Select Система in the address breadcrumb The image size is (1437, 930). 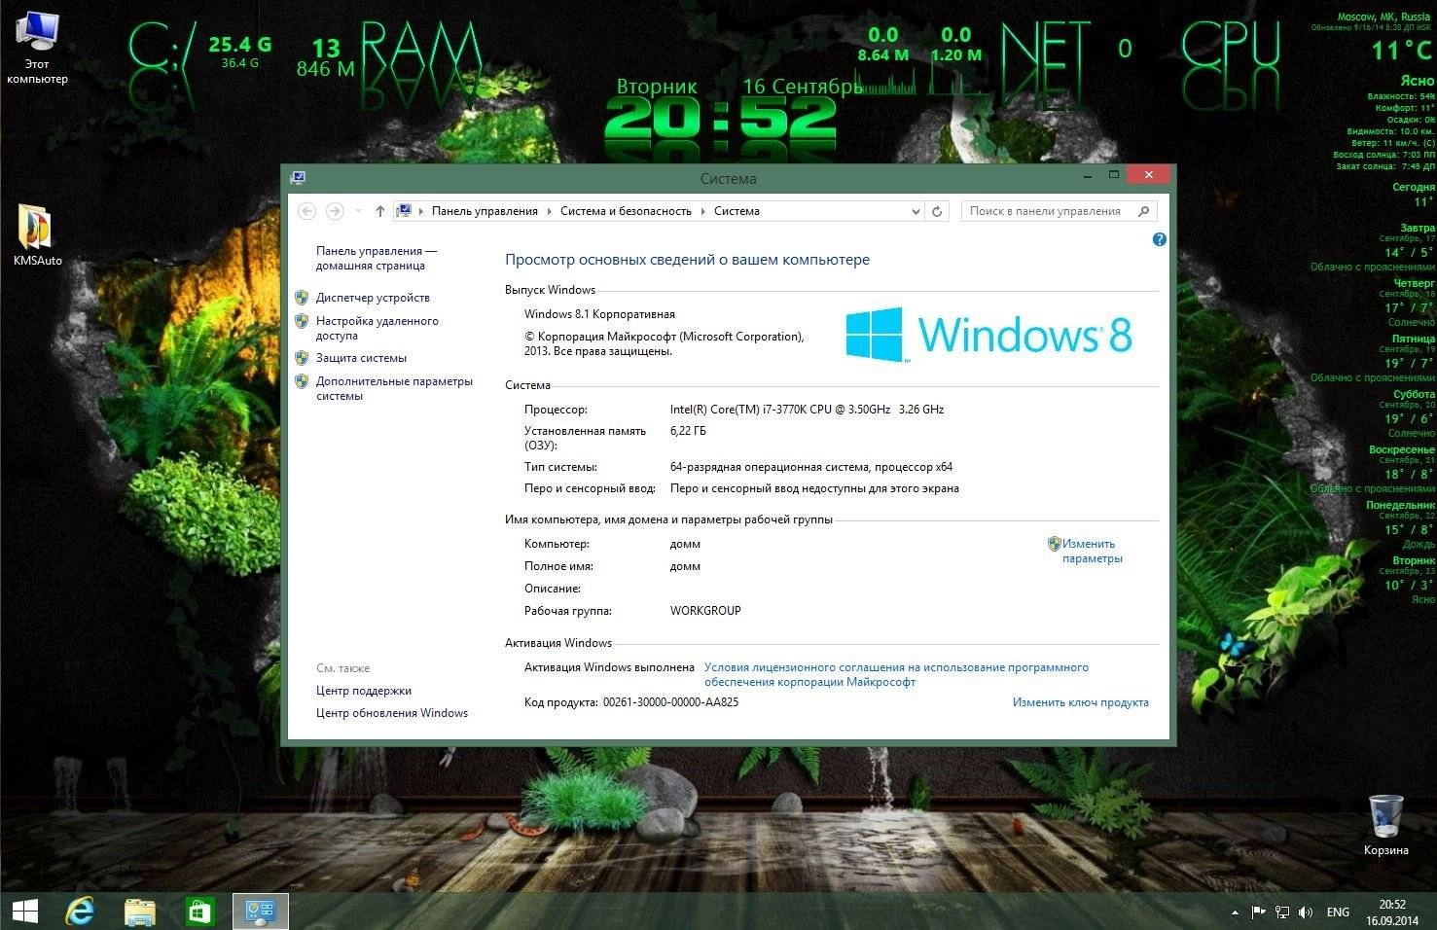736,211
